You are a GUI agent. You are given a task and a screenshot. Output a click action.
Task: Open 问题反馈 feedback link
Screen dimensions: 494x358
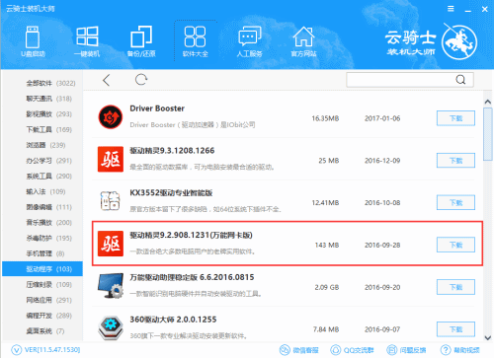tap(406, 350)
